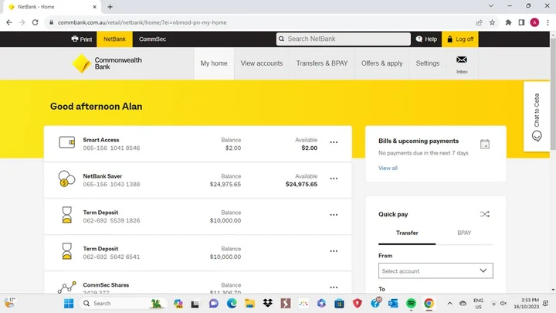Image resolution: width=556 pixels, height=313 pixels.
Task: Open more options for NetBank Saver account
Action: point(334,179)
